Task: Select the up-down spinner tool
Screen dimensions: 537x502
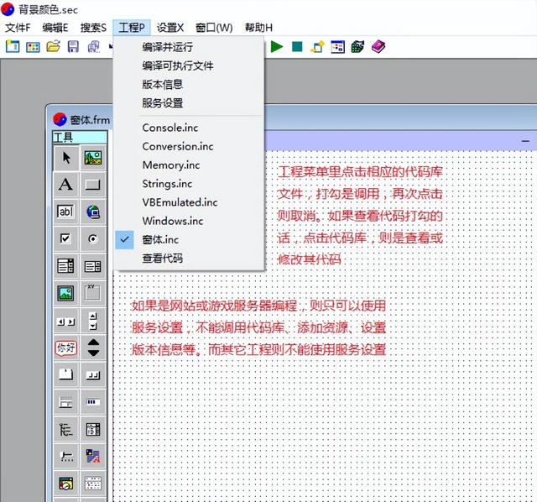Action: 93,348
